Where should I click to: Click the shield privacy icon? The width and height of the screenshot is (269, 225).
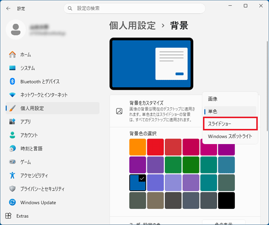[x=12, y=189]
